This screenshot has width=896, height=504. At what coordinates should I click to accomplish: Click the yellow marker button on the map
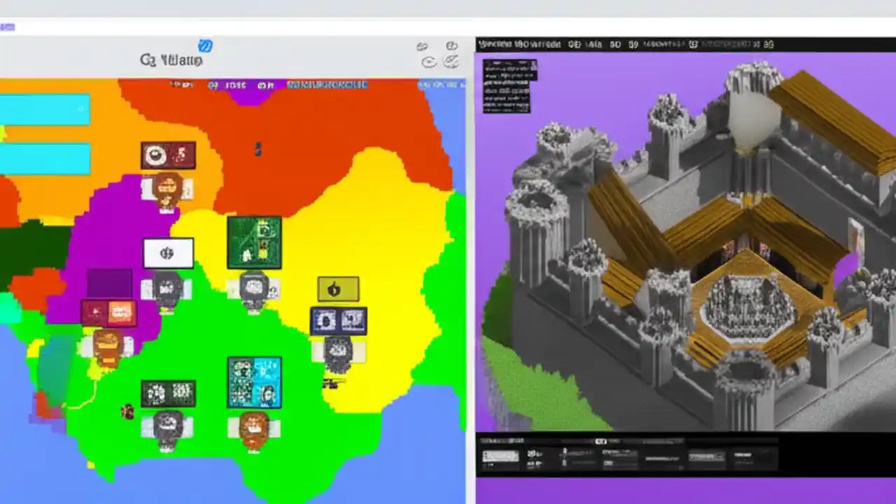tap(338, 287)
